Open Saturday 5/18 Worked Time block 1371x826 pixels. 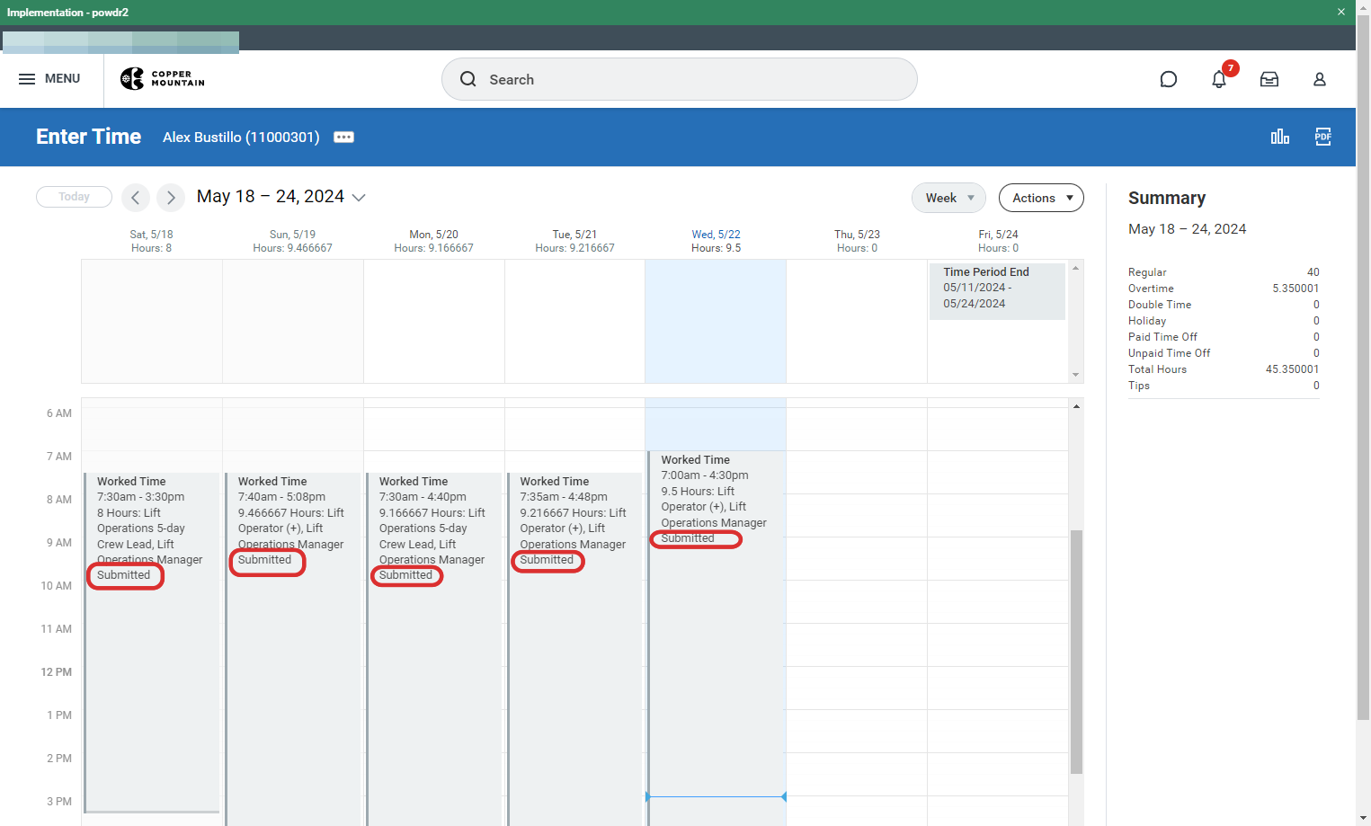pyautogui.click(x=152, y=642)
